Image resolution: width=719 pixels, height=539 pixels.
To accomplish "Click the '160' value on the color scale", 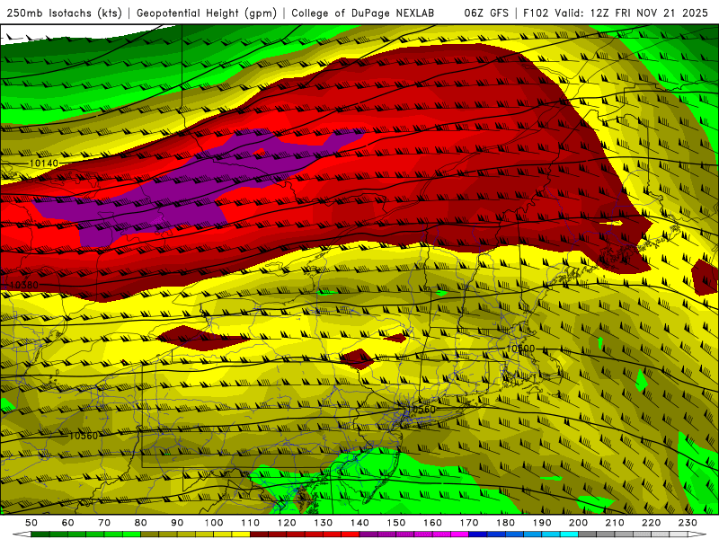I will click(432, 523).
